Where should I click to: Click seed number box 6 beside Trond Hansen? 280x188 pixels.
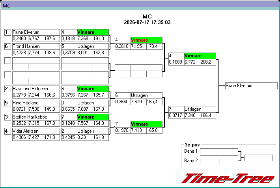(7, 46)
